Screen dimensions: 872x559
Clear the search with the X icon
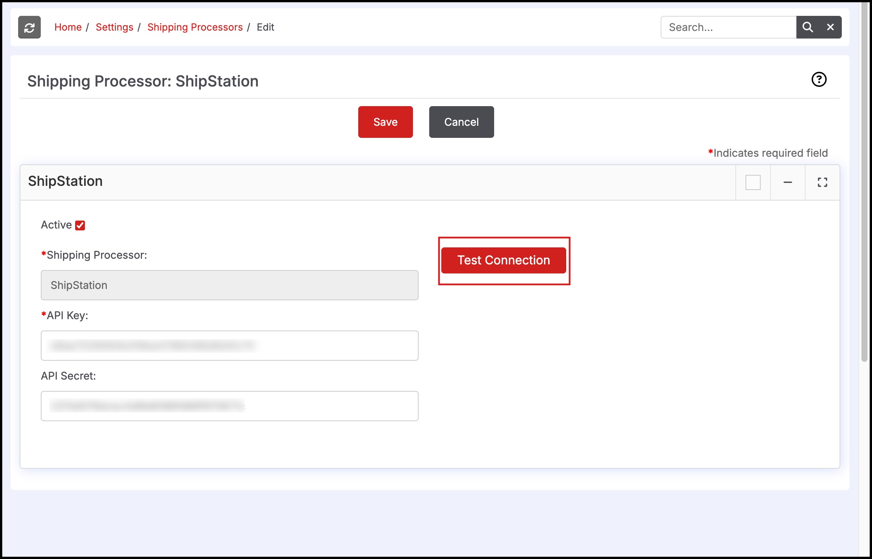pos(830,27)
